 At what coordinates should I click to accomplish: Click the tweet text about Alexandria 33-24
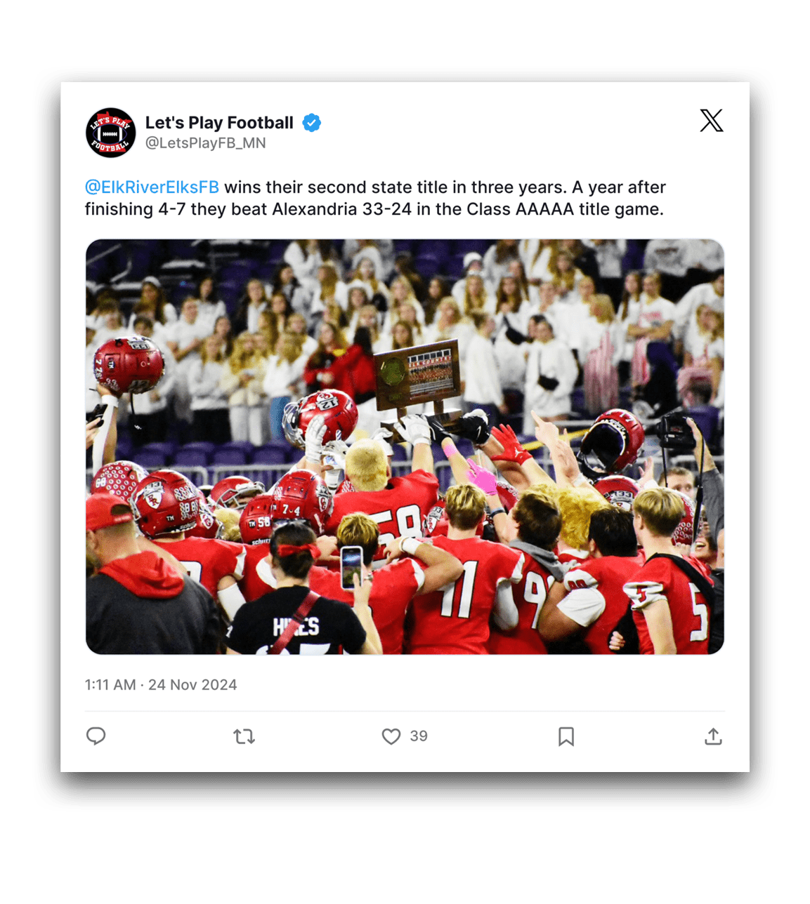coord(375,199)
